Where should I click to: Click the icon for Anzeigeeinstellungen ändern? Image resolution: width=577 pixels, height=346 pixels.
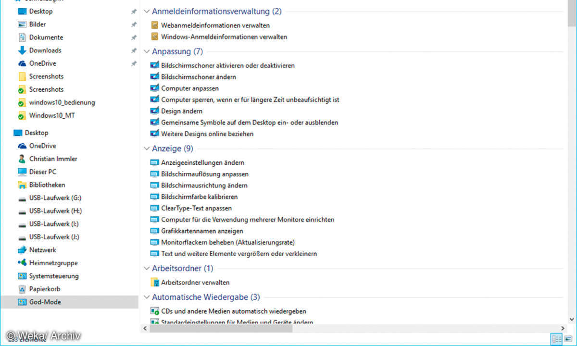click(154, 163)
